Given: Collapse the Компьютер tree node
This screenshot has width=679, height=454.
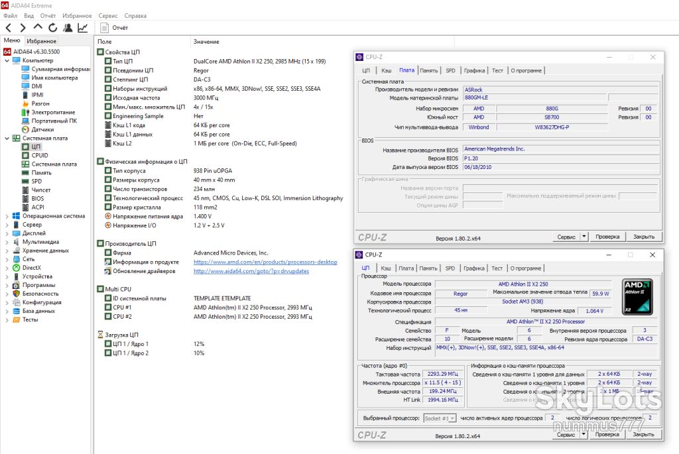Looking at the screenshot, I should pos(7,60).
